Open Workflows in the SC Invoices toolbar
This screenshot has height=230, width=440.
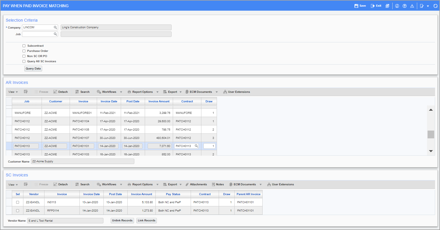109,184
